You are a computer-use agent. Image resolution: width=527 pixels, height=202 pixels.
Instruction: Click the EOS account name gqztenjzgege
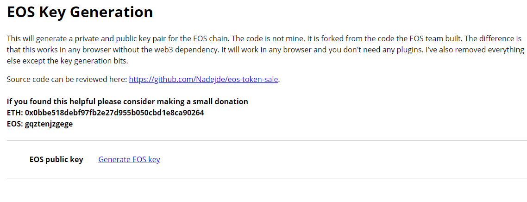point(49,124)
